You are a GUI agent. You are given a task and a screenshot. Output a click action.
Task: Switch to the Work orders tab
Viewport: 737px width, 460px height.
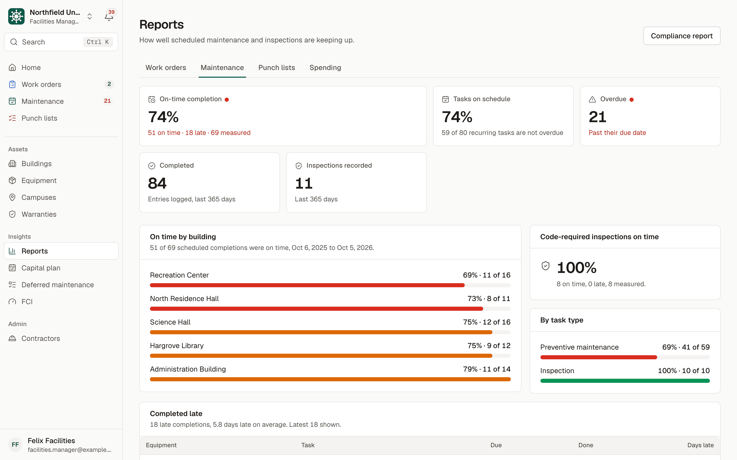(x=166, y=67)
